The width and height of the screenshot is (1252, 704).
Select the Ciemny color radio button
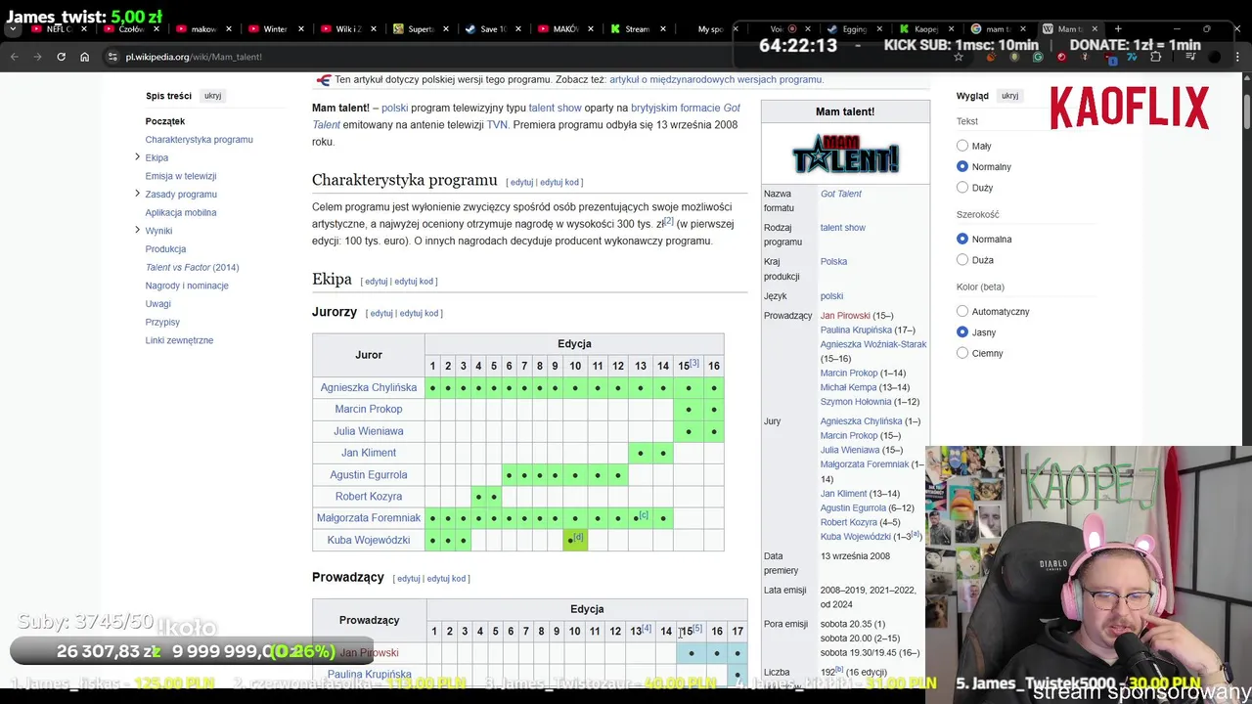coord(962,353)
